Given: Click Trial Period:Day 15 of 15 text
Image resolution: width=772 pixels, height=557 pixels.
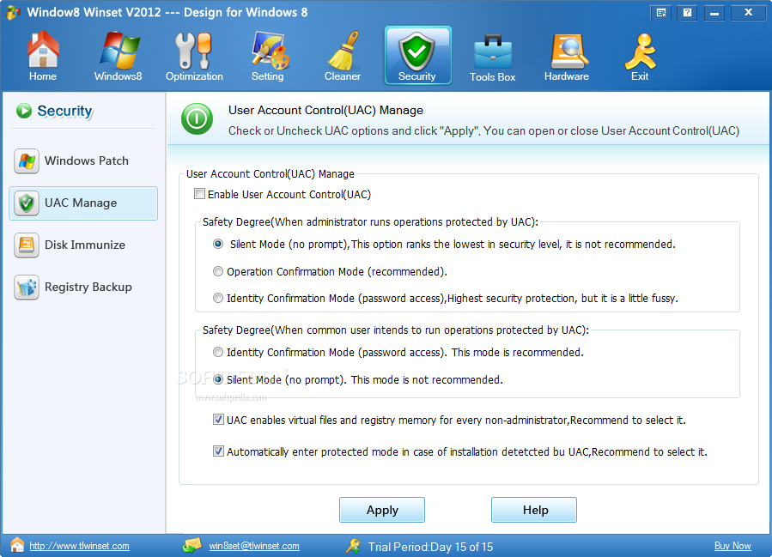Looking at the screenshot, I should click(x=430, y=547).
